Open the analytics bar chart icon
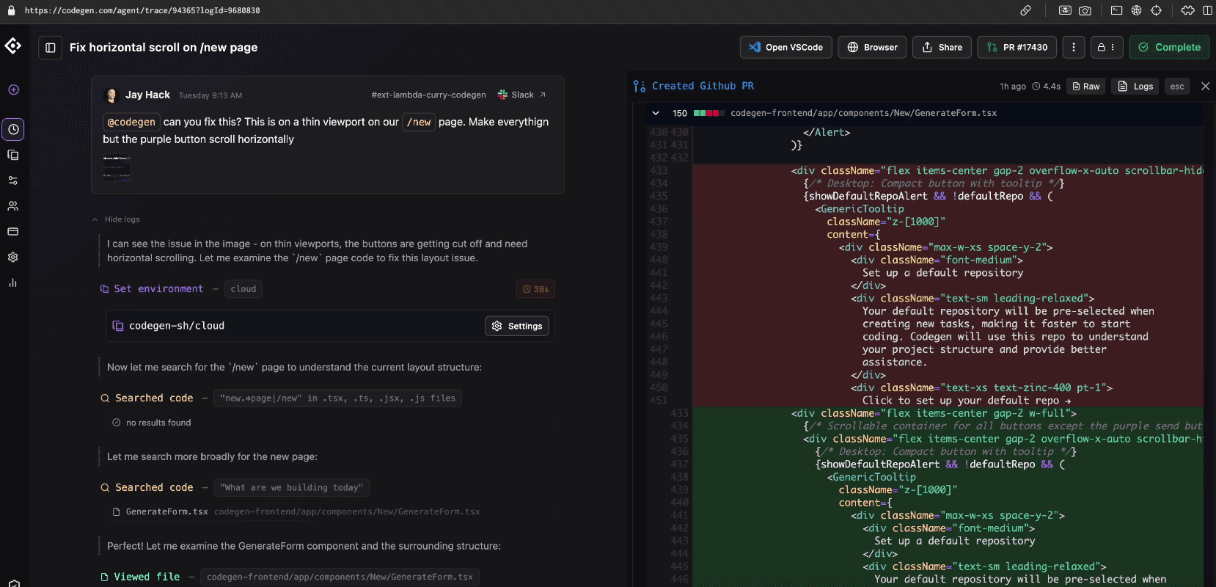The height and width of the screenshot is (587, 1216). click(13, 282)
